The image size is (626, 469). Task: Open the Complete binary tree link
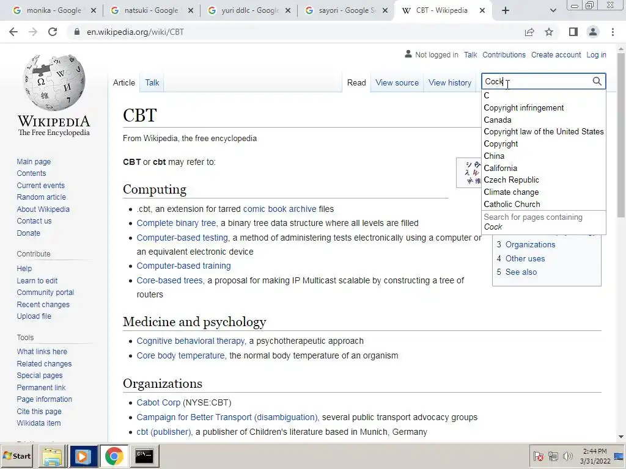point(176,223)
